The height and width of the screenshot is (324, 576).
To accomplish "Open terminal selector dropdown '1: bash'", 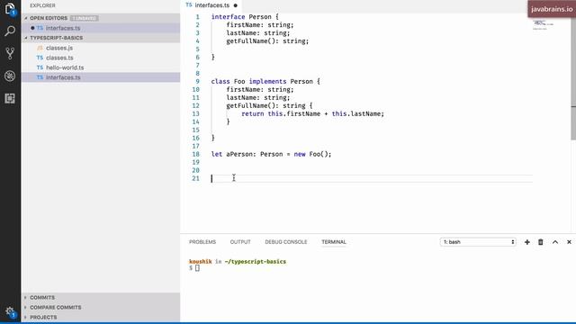I will [x=478, y=242].
